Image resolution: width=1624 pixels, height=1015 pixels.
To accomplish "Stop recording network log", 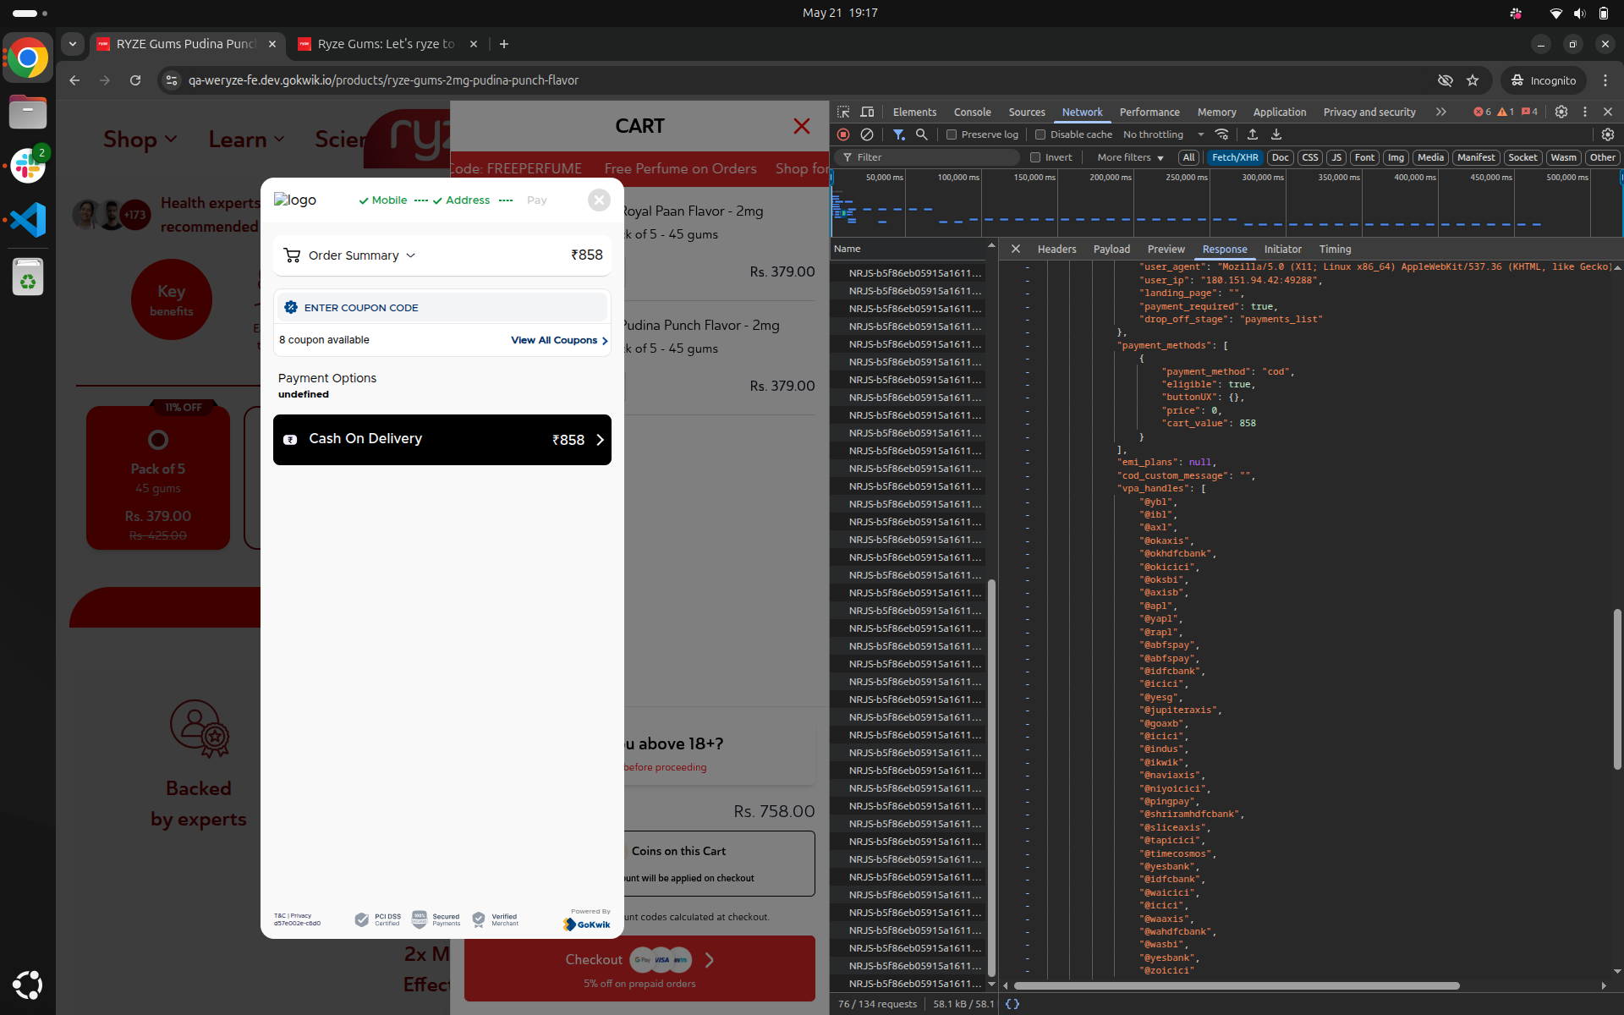I will [843, 134].
